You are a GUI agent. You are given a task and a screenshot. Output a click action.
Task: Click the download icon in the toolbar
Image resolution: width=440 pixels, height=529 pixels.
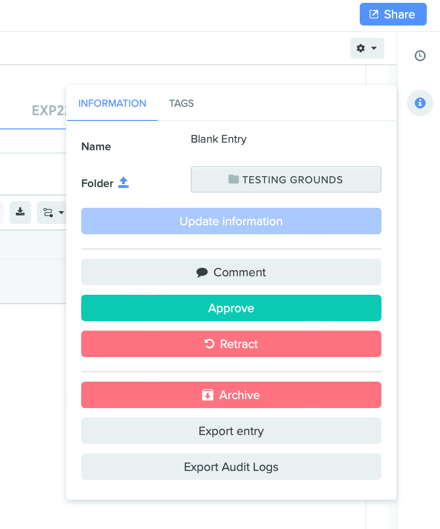20,212
